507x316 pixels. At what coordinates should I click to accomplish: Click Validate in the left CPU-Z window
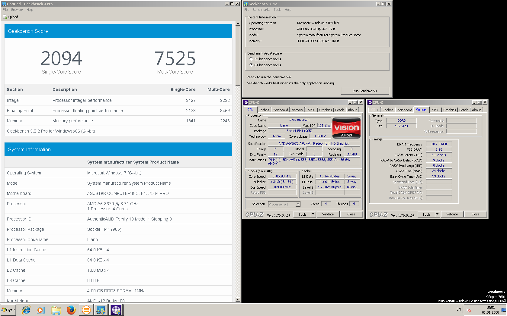click(328, 214)
